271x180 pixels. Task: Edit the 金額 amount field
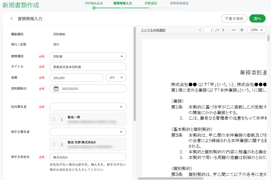click(x=76, y=78)
